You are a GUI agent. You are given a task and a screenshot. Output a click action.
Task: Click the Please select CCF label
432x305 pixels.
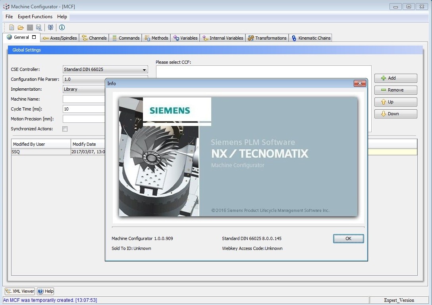[173, 62]
